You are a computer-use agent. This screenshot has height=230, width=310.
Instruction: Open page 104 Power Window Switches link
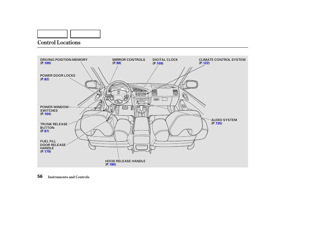pyautogui.click(x=47, y=114)
